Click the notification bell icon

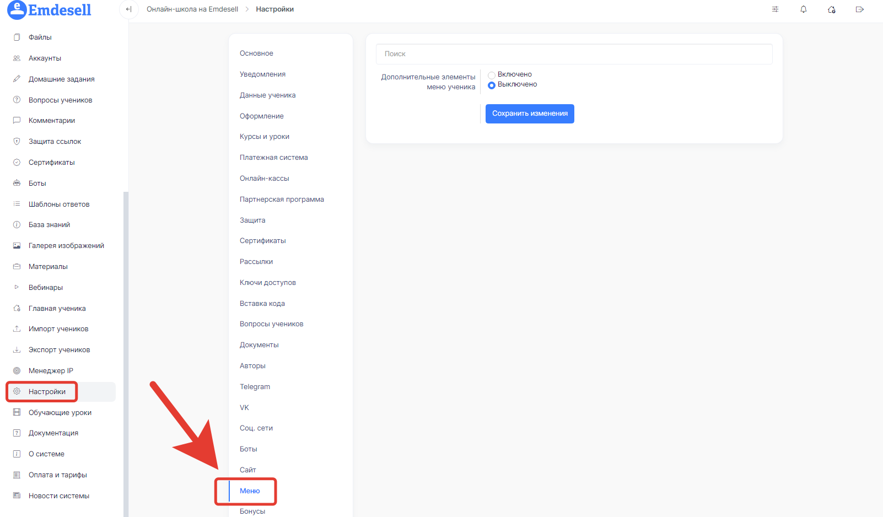coord(804,9)
